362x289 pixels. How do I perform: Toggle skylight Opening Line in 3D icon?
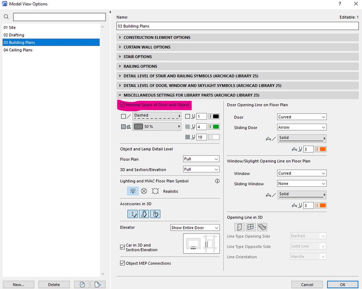pos(262,227)
